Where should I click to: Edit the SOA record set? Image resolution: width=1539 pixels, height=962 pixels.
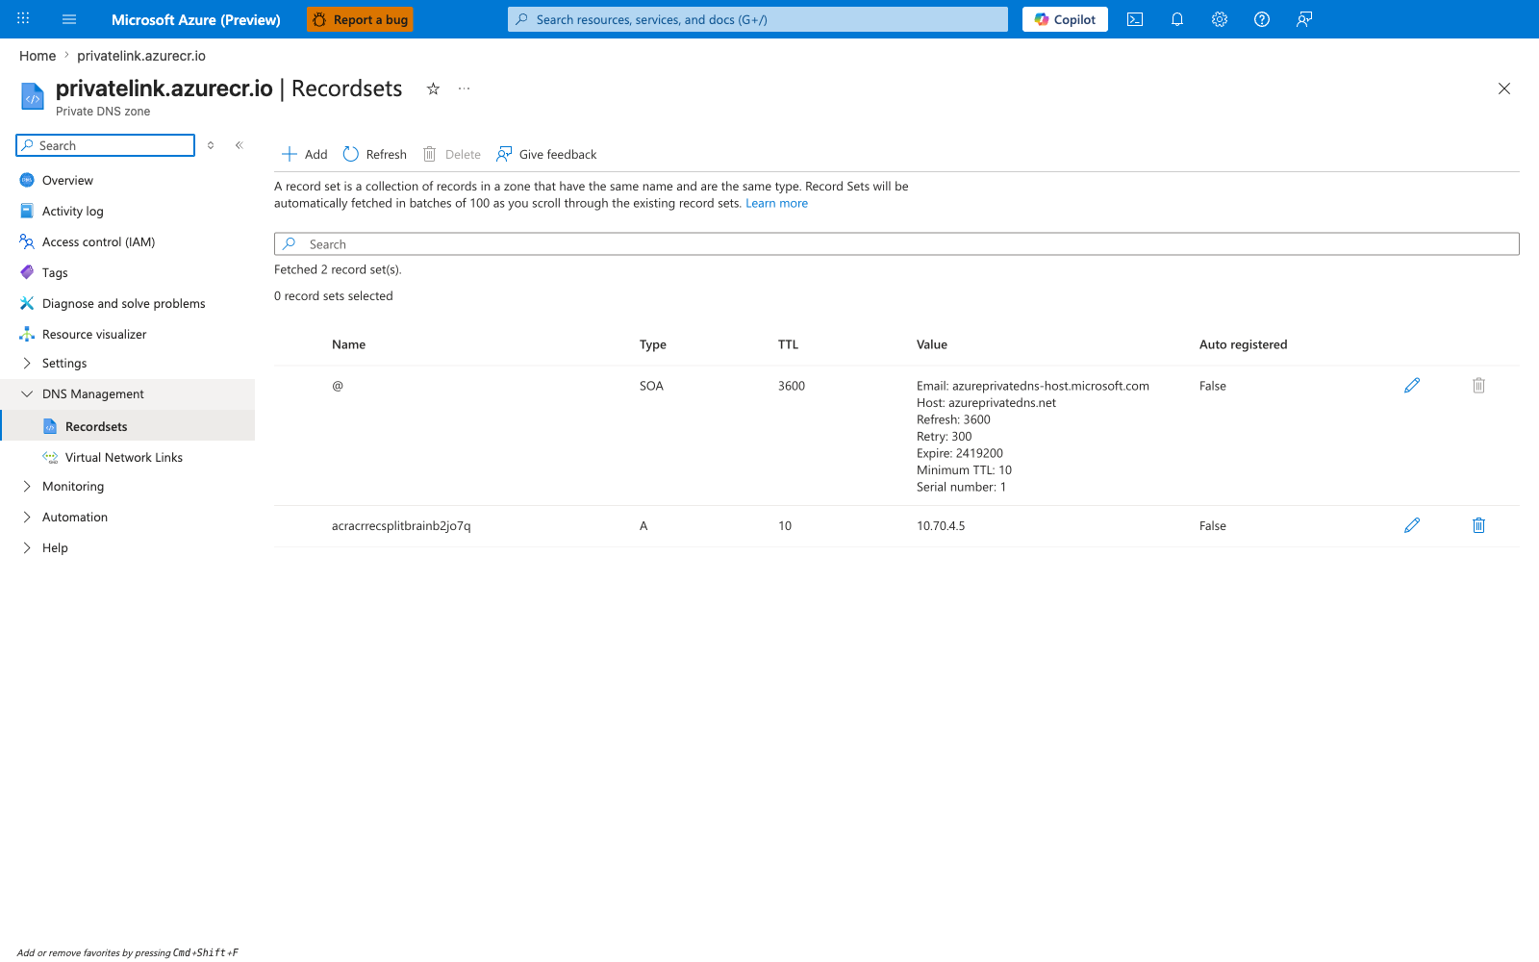coord(1412,386)
